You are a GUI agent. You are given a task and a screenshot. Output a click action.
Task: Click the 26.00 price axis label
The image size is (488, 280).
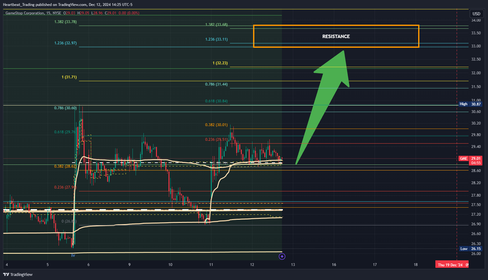(476, 254)
